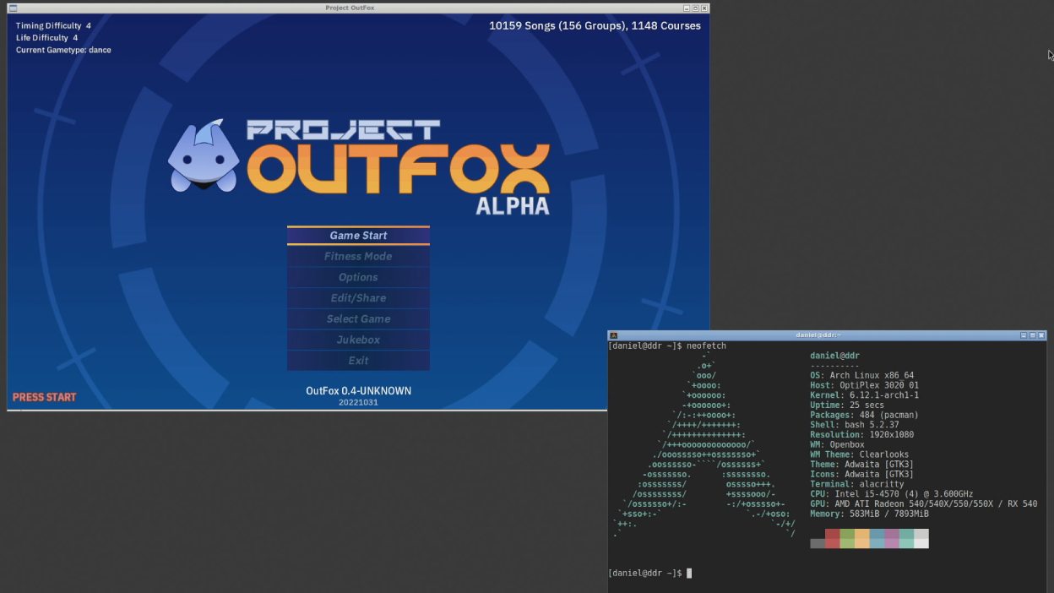Click the Life Difficulty 4 label

pos(46,38)
